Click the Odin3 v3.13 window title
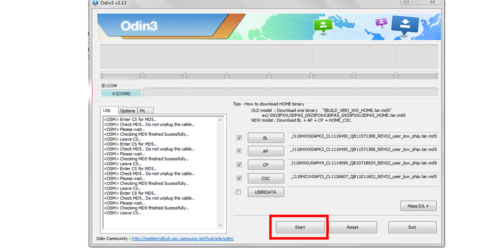 point(113,3)
